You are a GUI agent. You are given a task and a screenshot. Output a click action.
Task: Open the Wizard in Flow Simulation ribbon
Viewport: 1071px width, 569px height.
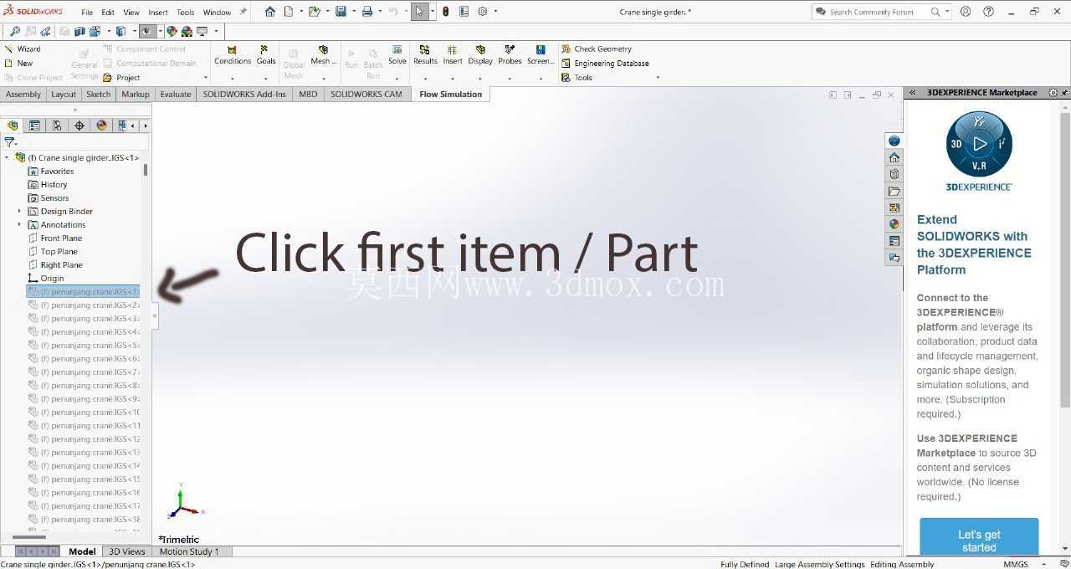(23, 49)
